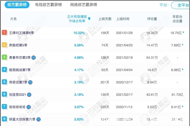Open 奔跑吧第5季 title
The height and width of the screenshot is (126, 190).
click(18, 45)
